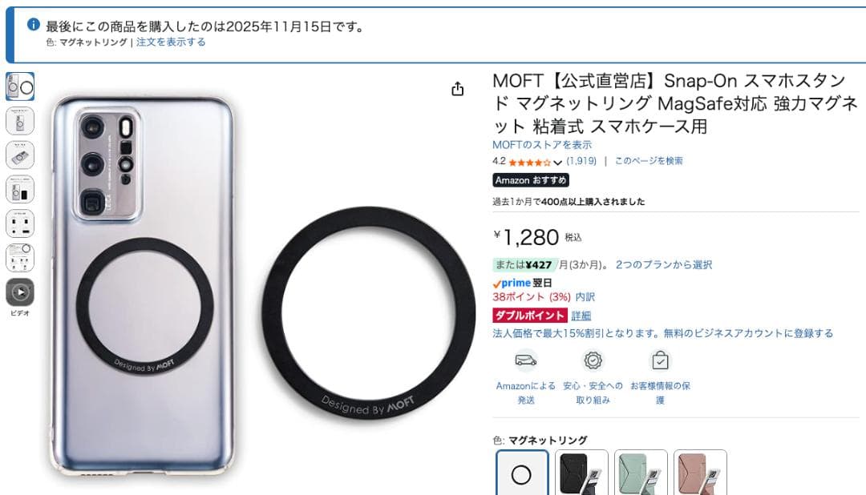Expand the rating dropdown chevron
Screen dimensions: 866x495
558,163
